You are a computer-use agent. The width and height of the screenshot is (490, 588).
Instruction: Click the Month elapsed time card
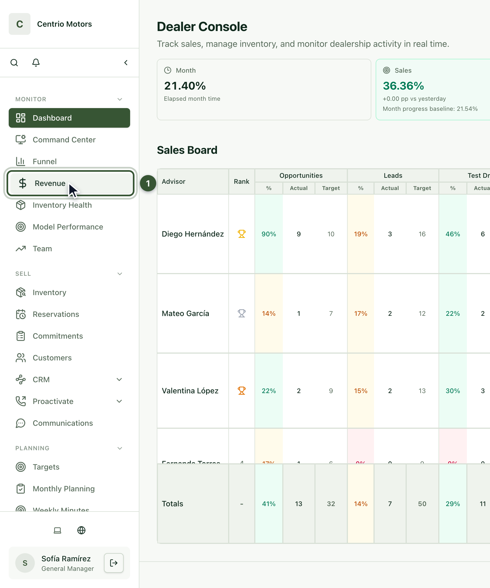point(264,90)
